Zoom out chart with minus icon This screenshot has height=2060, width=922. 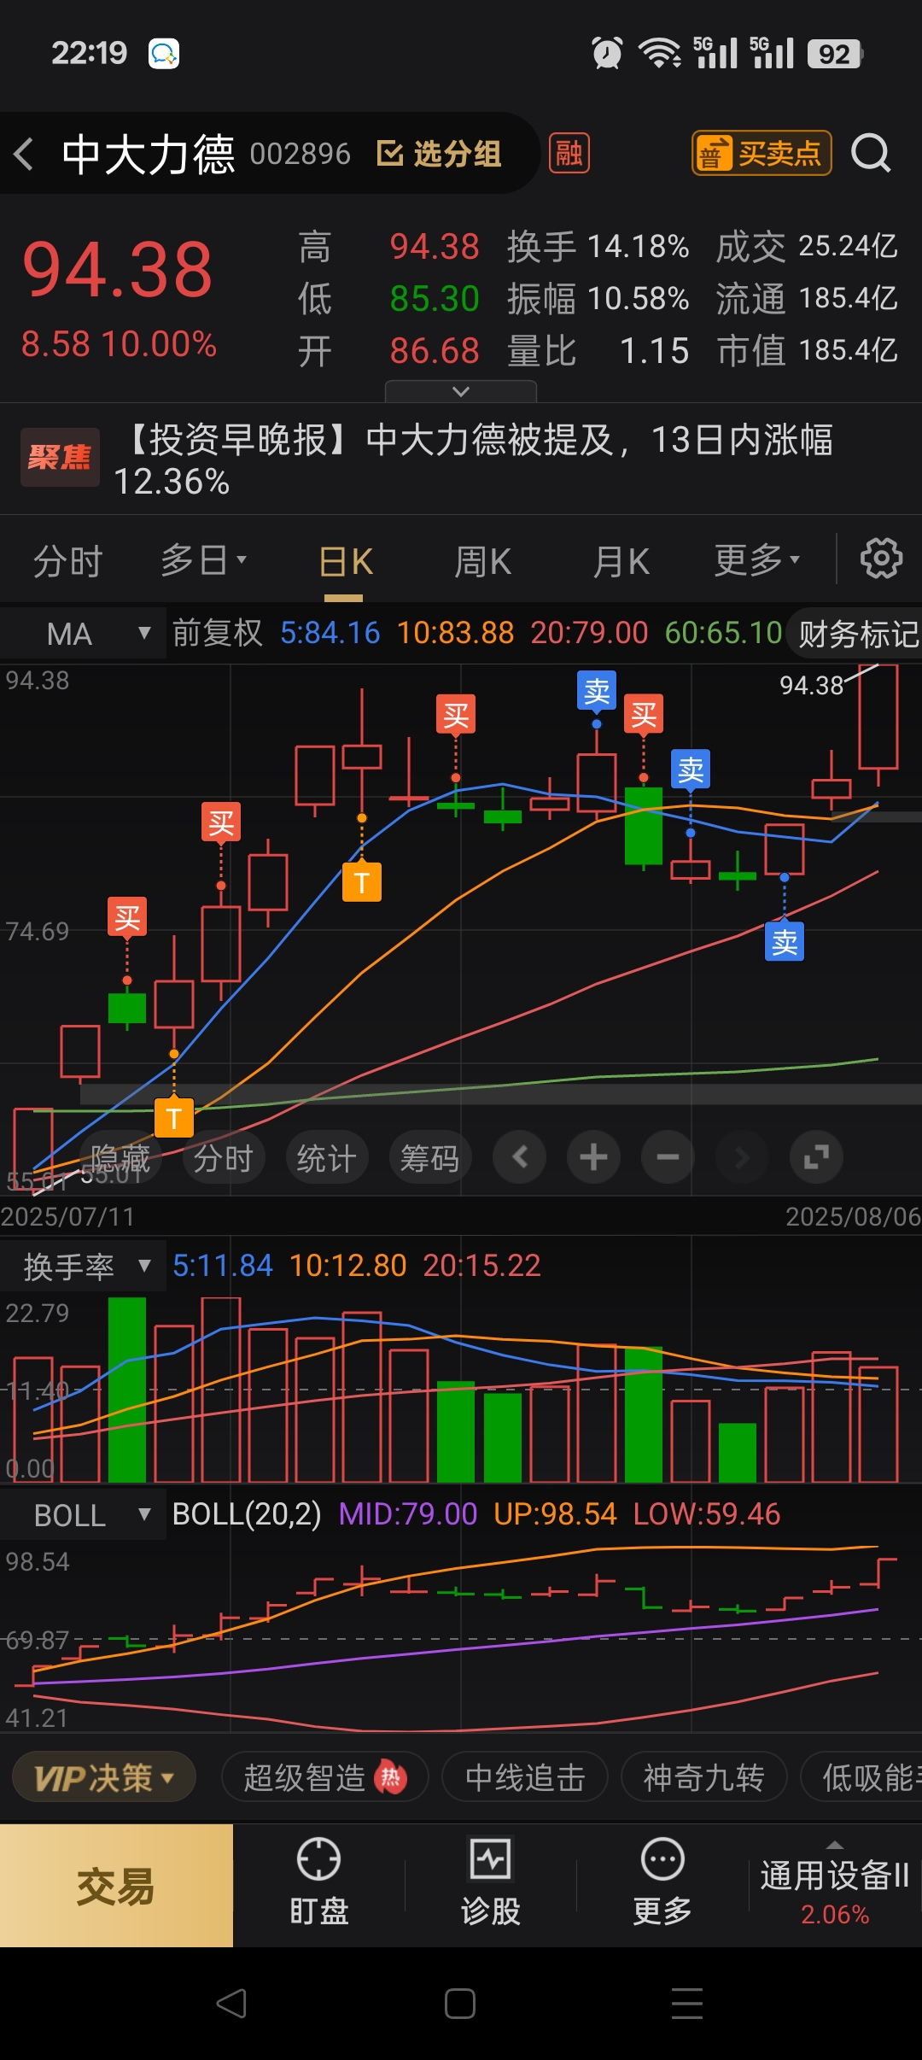[x=668, y=1157]
